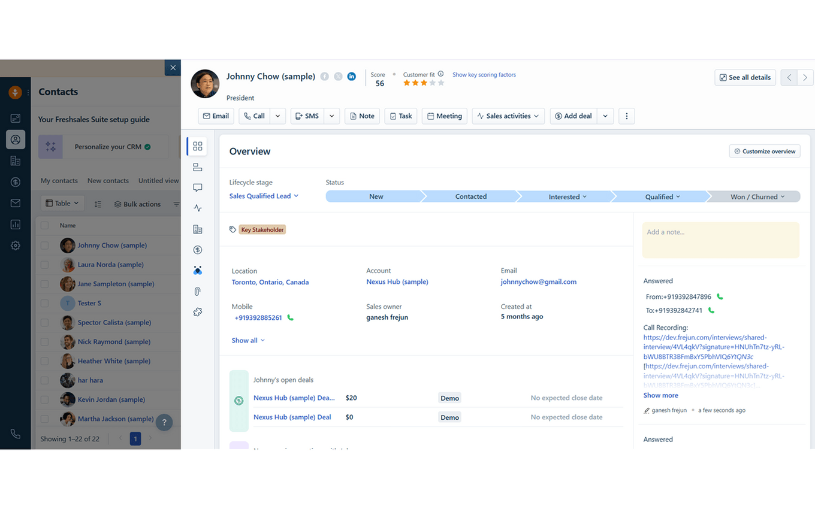Close the contact detail panel
815x509 pixels.
pyautogui.click(x=173, y=68)
